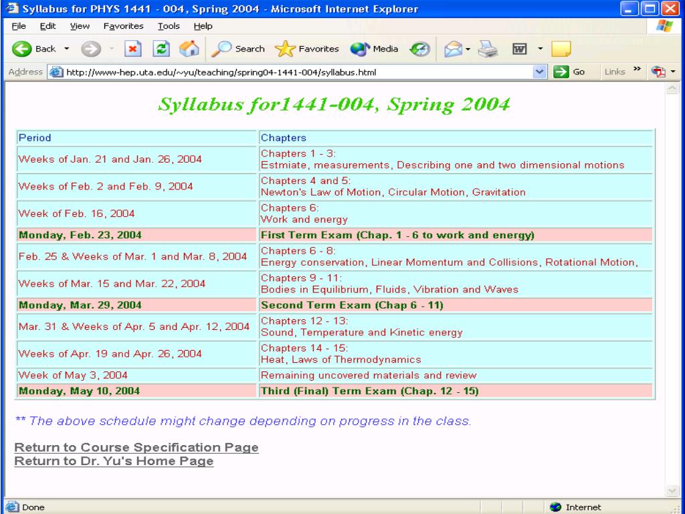The height and width of the screenshot is (514, 685).
Task: Click Week of Feb. 16, 2004 cell
Action: point(136,213)
